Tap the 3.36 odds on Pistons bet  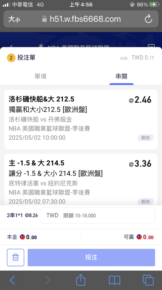tap(140, 164)
